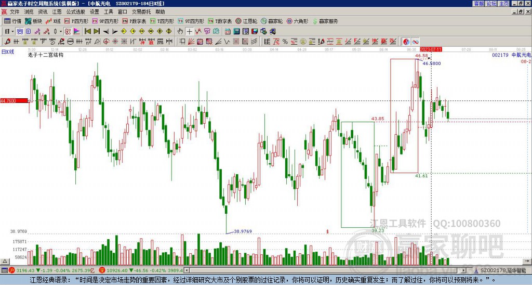
Task: Click the 日K线 chart label
Action: pos(8,51)
